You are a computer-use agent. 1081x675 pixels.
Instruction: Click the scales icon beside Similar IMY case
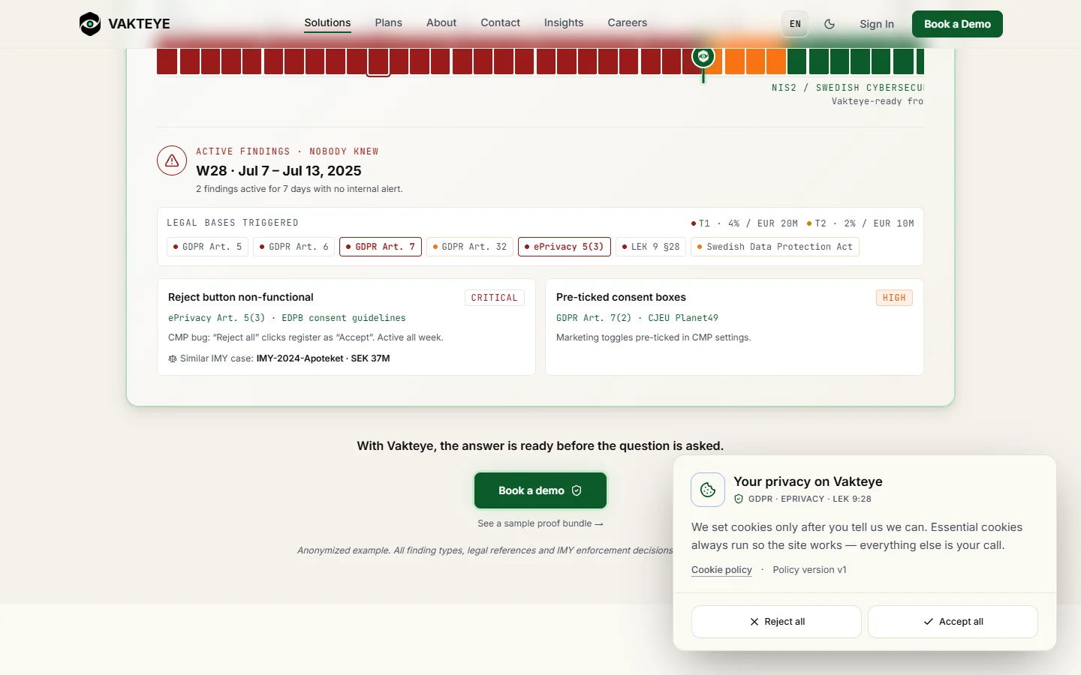(x=173, y=358)
